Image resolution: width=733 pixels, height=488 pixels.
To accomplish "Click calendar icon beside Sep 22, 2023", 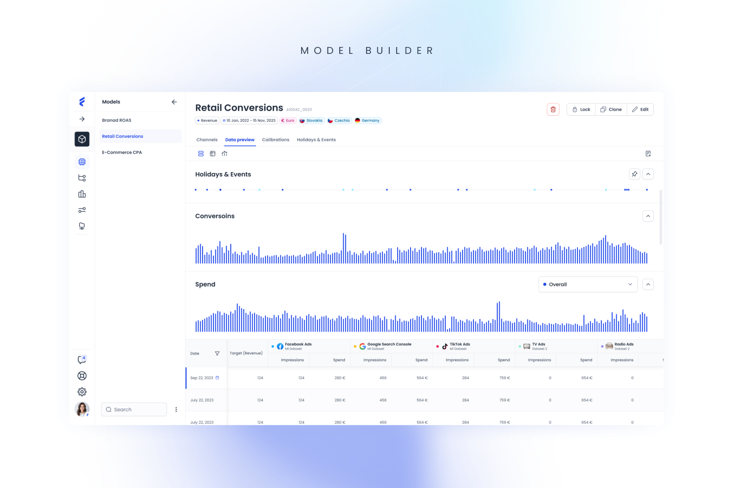I will [217, 378].
